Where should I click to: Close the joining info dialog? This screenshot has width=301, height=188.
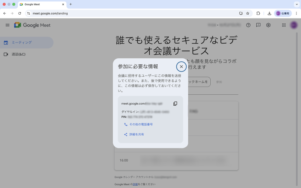181,67
